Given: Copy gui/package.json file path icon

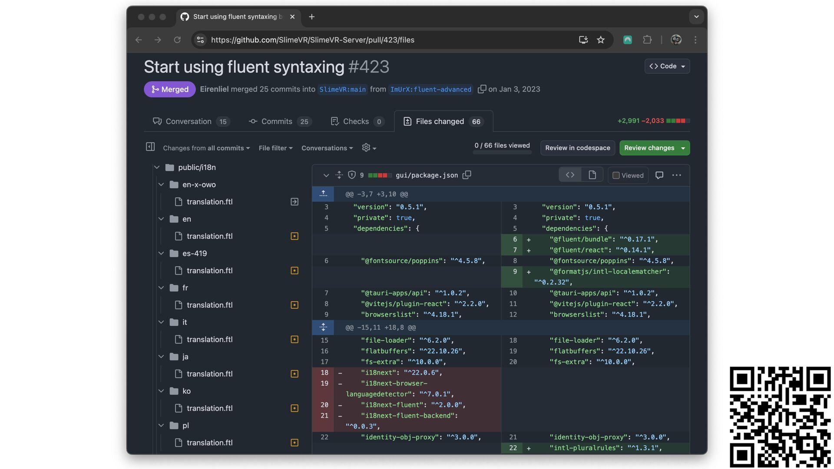Looking at the screenshot, I should pyautogui.click(x=467, y=175).
